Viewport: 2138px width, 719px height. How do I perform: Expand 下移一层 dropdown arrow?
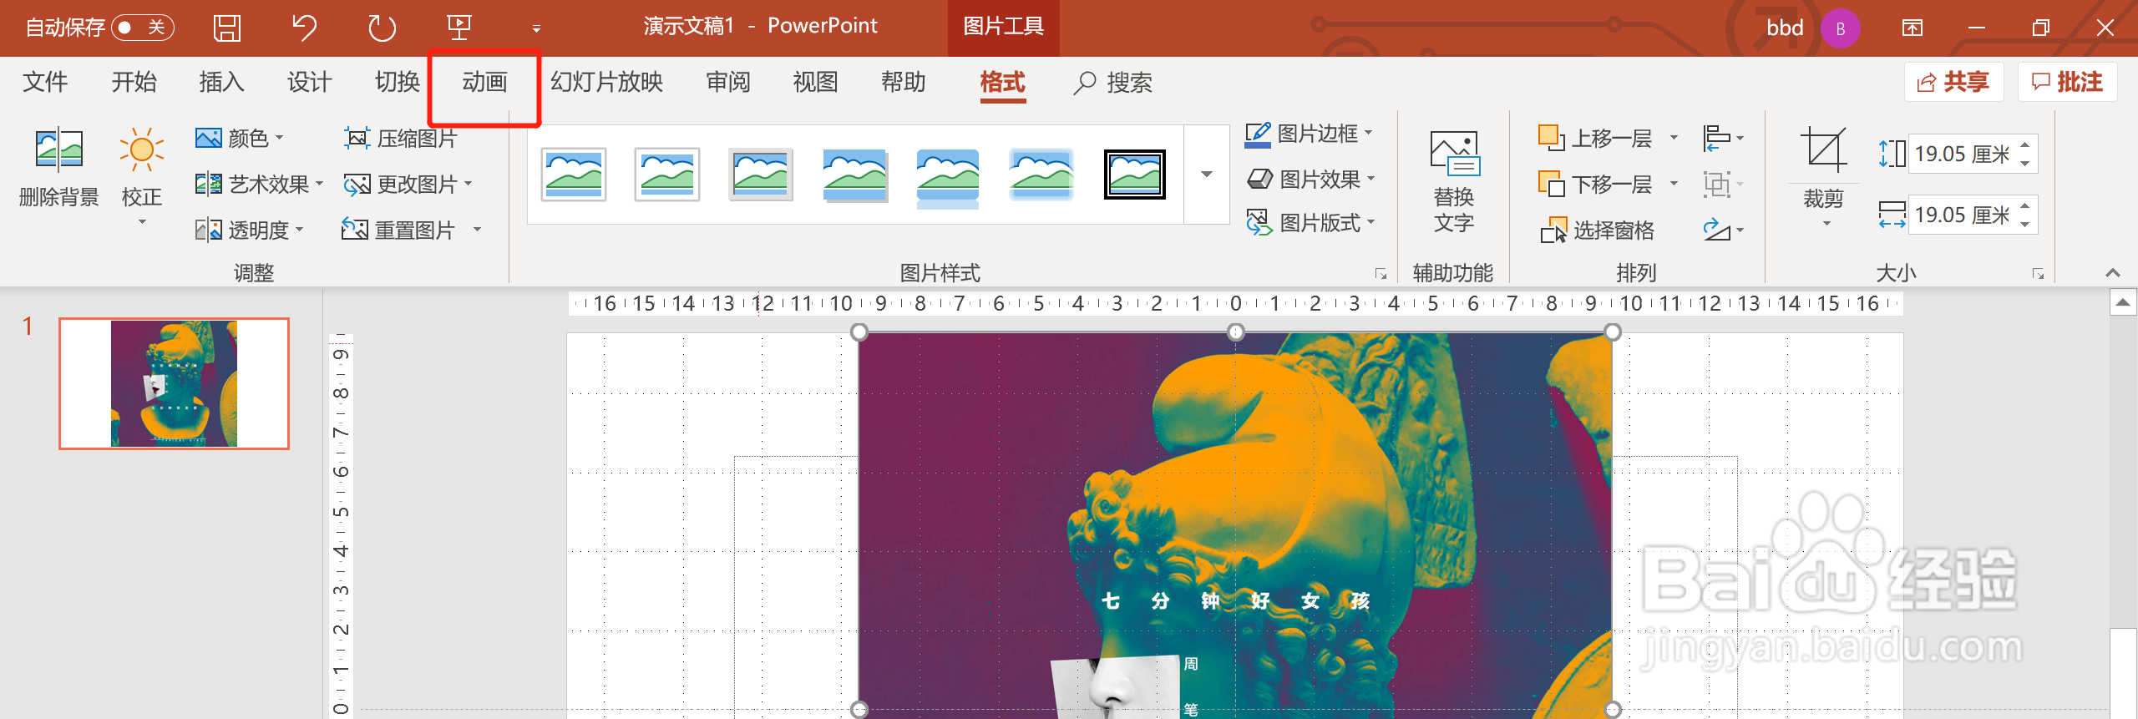click(1674, 184)
